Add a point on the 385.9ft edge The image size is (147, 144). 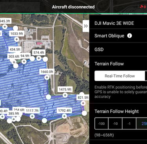[x=14, y=119]
